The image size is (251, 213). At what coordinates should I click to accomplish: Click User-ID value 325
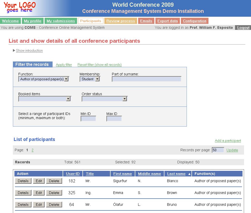click(72, 193)
